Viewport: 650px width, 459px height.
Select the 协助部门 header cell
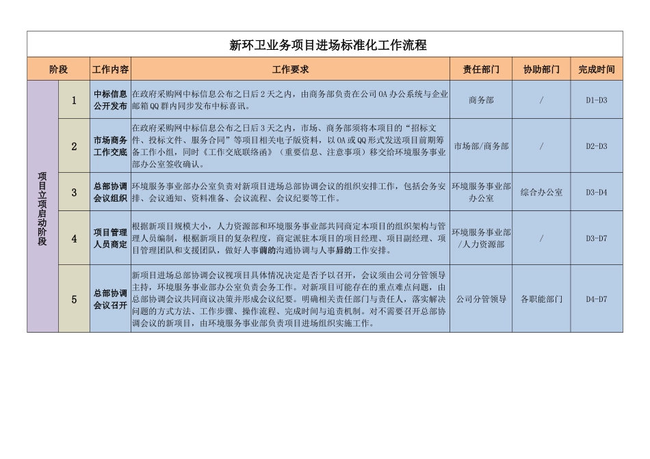[x=541, y=69]
